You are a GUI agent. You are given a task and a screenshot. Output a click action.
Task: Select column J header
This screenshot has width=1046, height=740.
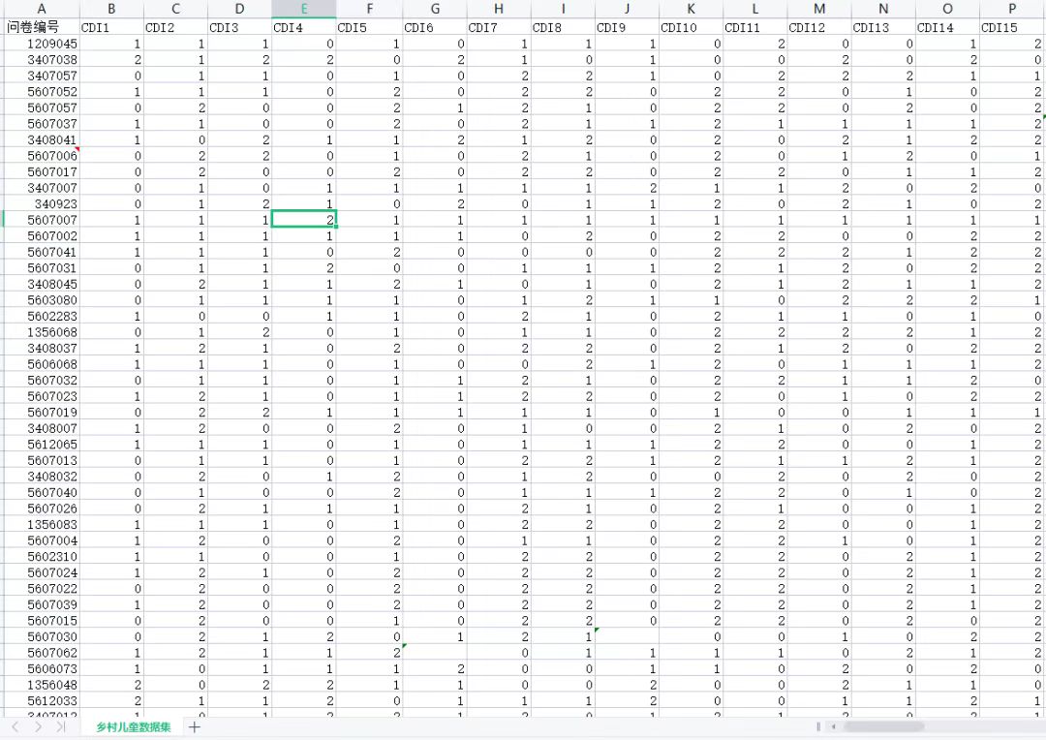pos(627,9)
